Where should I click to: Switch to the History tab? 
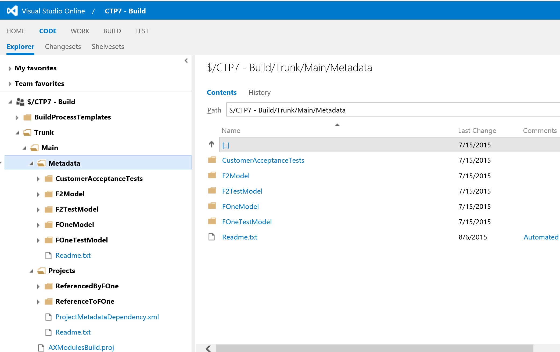pyautogui.click(x=260, y=92)
